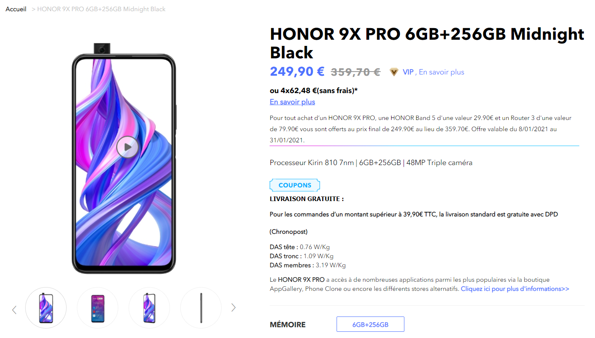The image size is (595, 338).
Task: Show previous thumbnails with left arrow
Action: (14, 309)
